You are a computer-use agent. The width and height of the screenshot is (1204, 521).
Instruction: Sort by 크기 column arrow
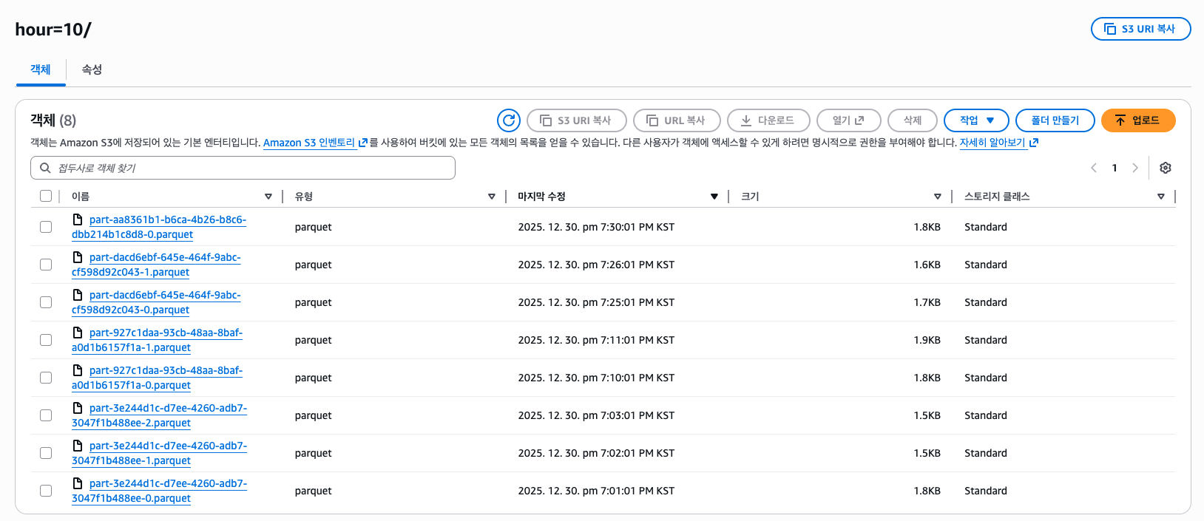tap(937, 197)
